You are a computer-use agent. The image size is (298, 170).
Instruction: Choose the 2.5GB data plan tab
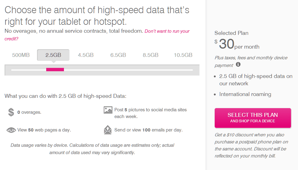coord(53,55)
